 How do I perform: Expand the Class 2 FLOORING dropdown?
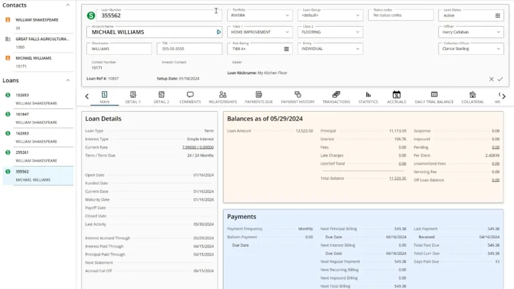point(329,32)
